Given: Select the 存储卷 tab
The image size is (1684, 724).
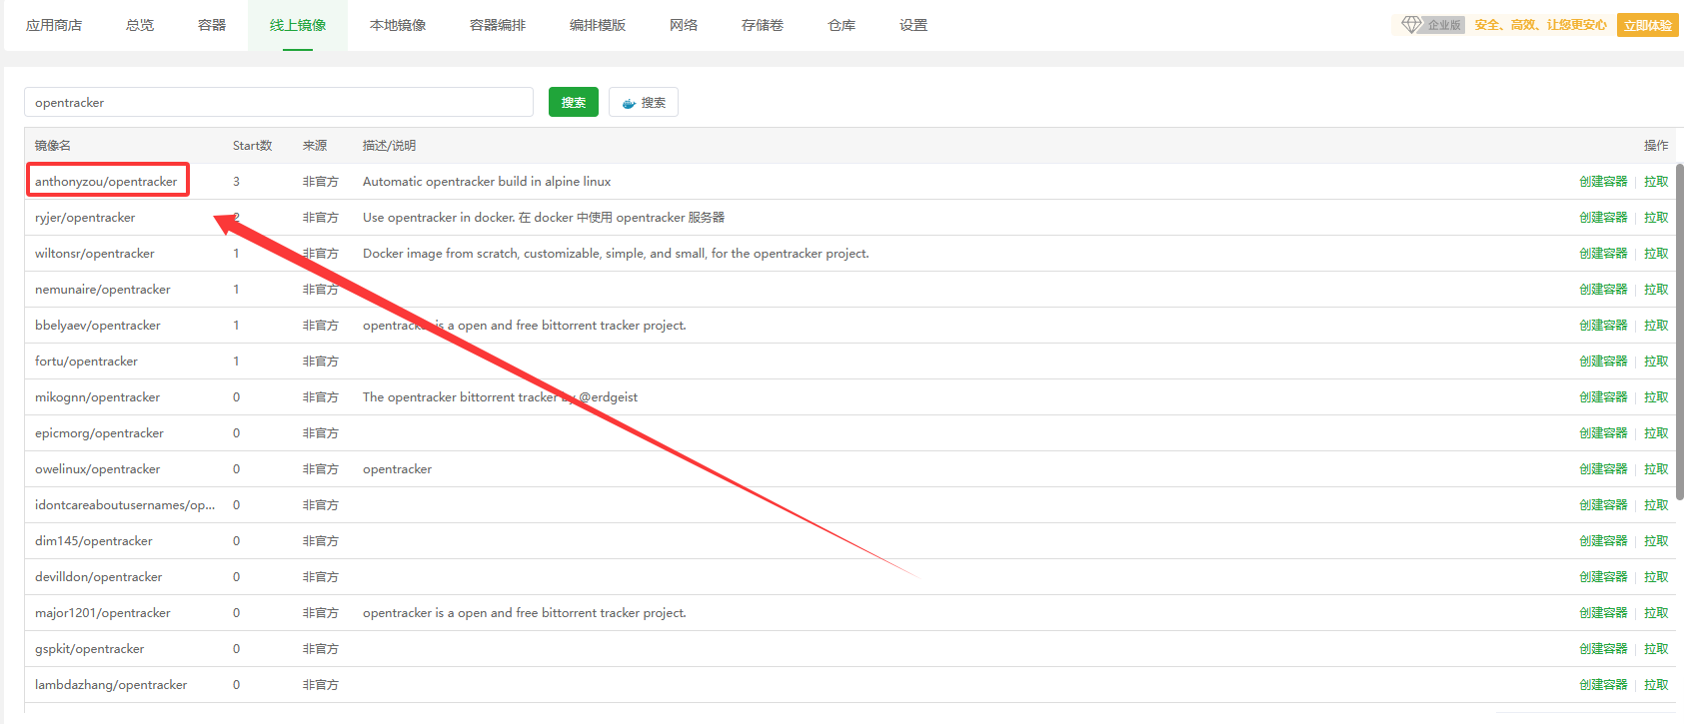Looking at the screenshot, I should coord(763,25).
